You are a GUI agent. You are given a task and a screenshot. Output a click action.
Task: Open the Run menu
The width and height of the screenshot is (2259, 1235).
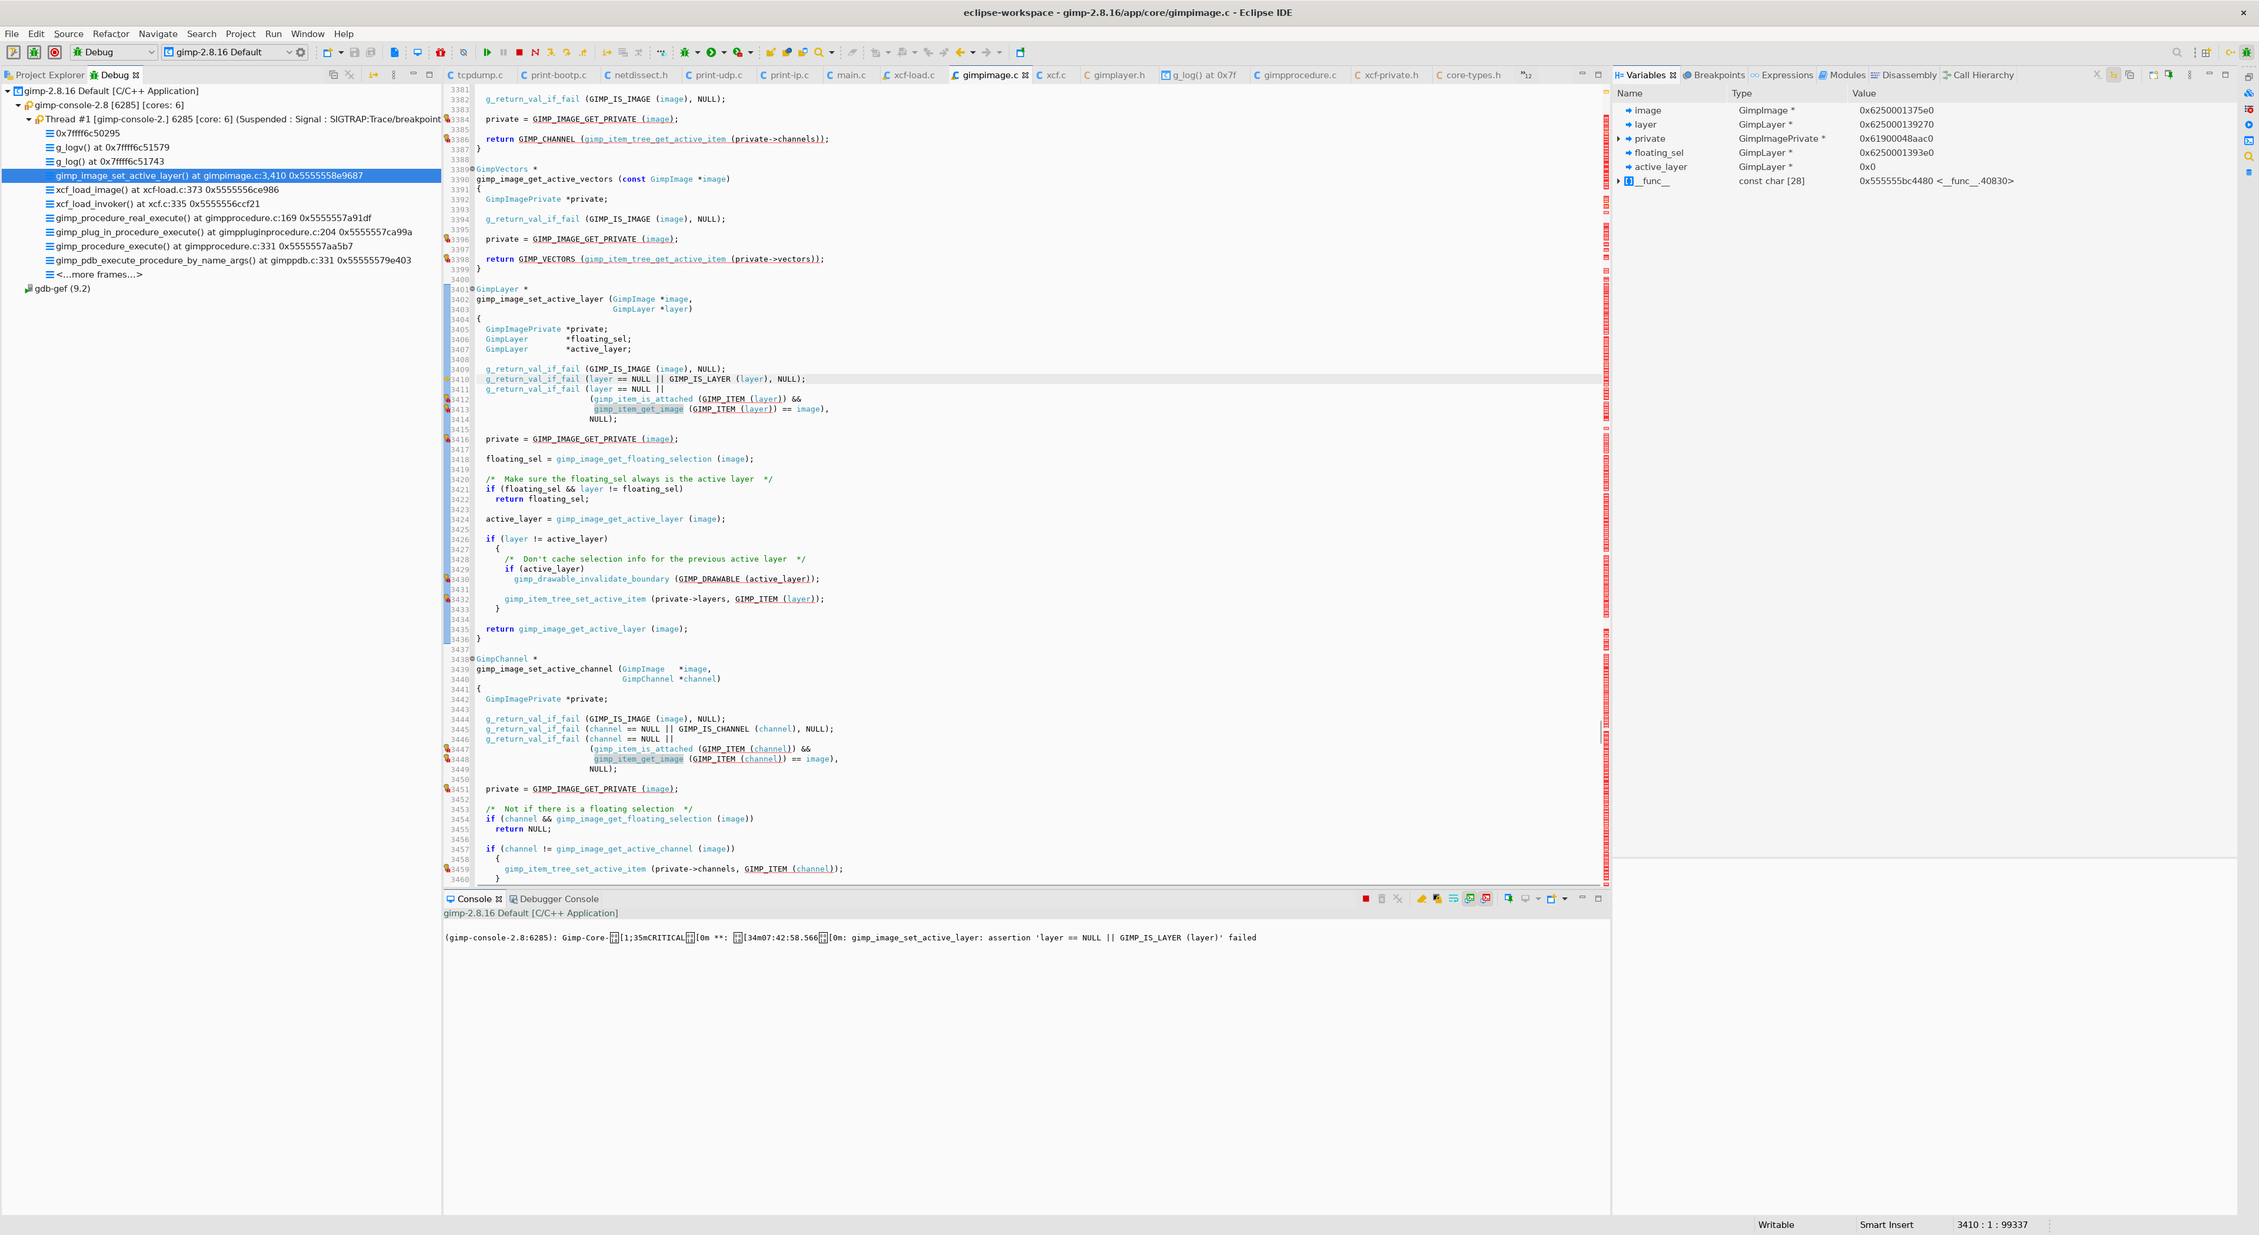tap(274, 34)
